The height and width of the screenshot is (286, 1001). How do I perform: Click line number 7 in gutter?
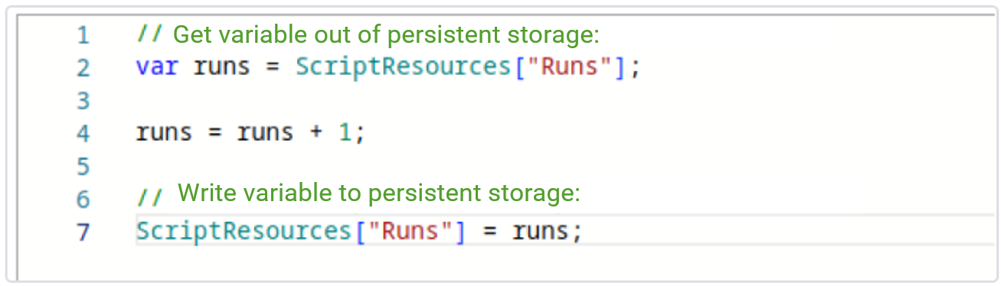pos(83,232)
